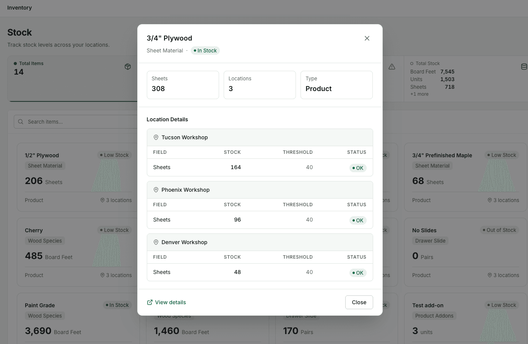Image resolution: width=528 pixels, height=344 pixels.
Task: Click the Low Stock badge on Cherry card
Action: tap(114, 230)
